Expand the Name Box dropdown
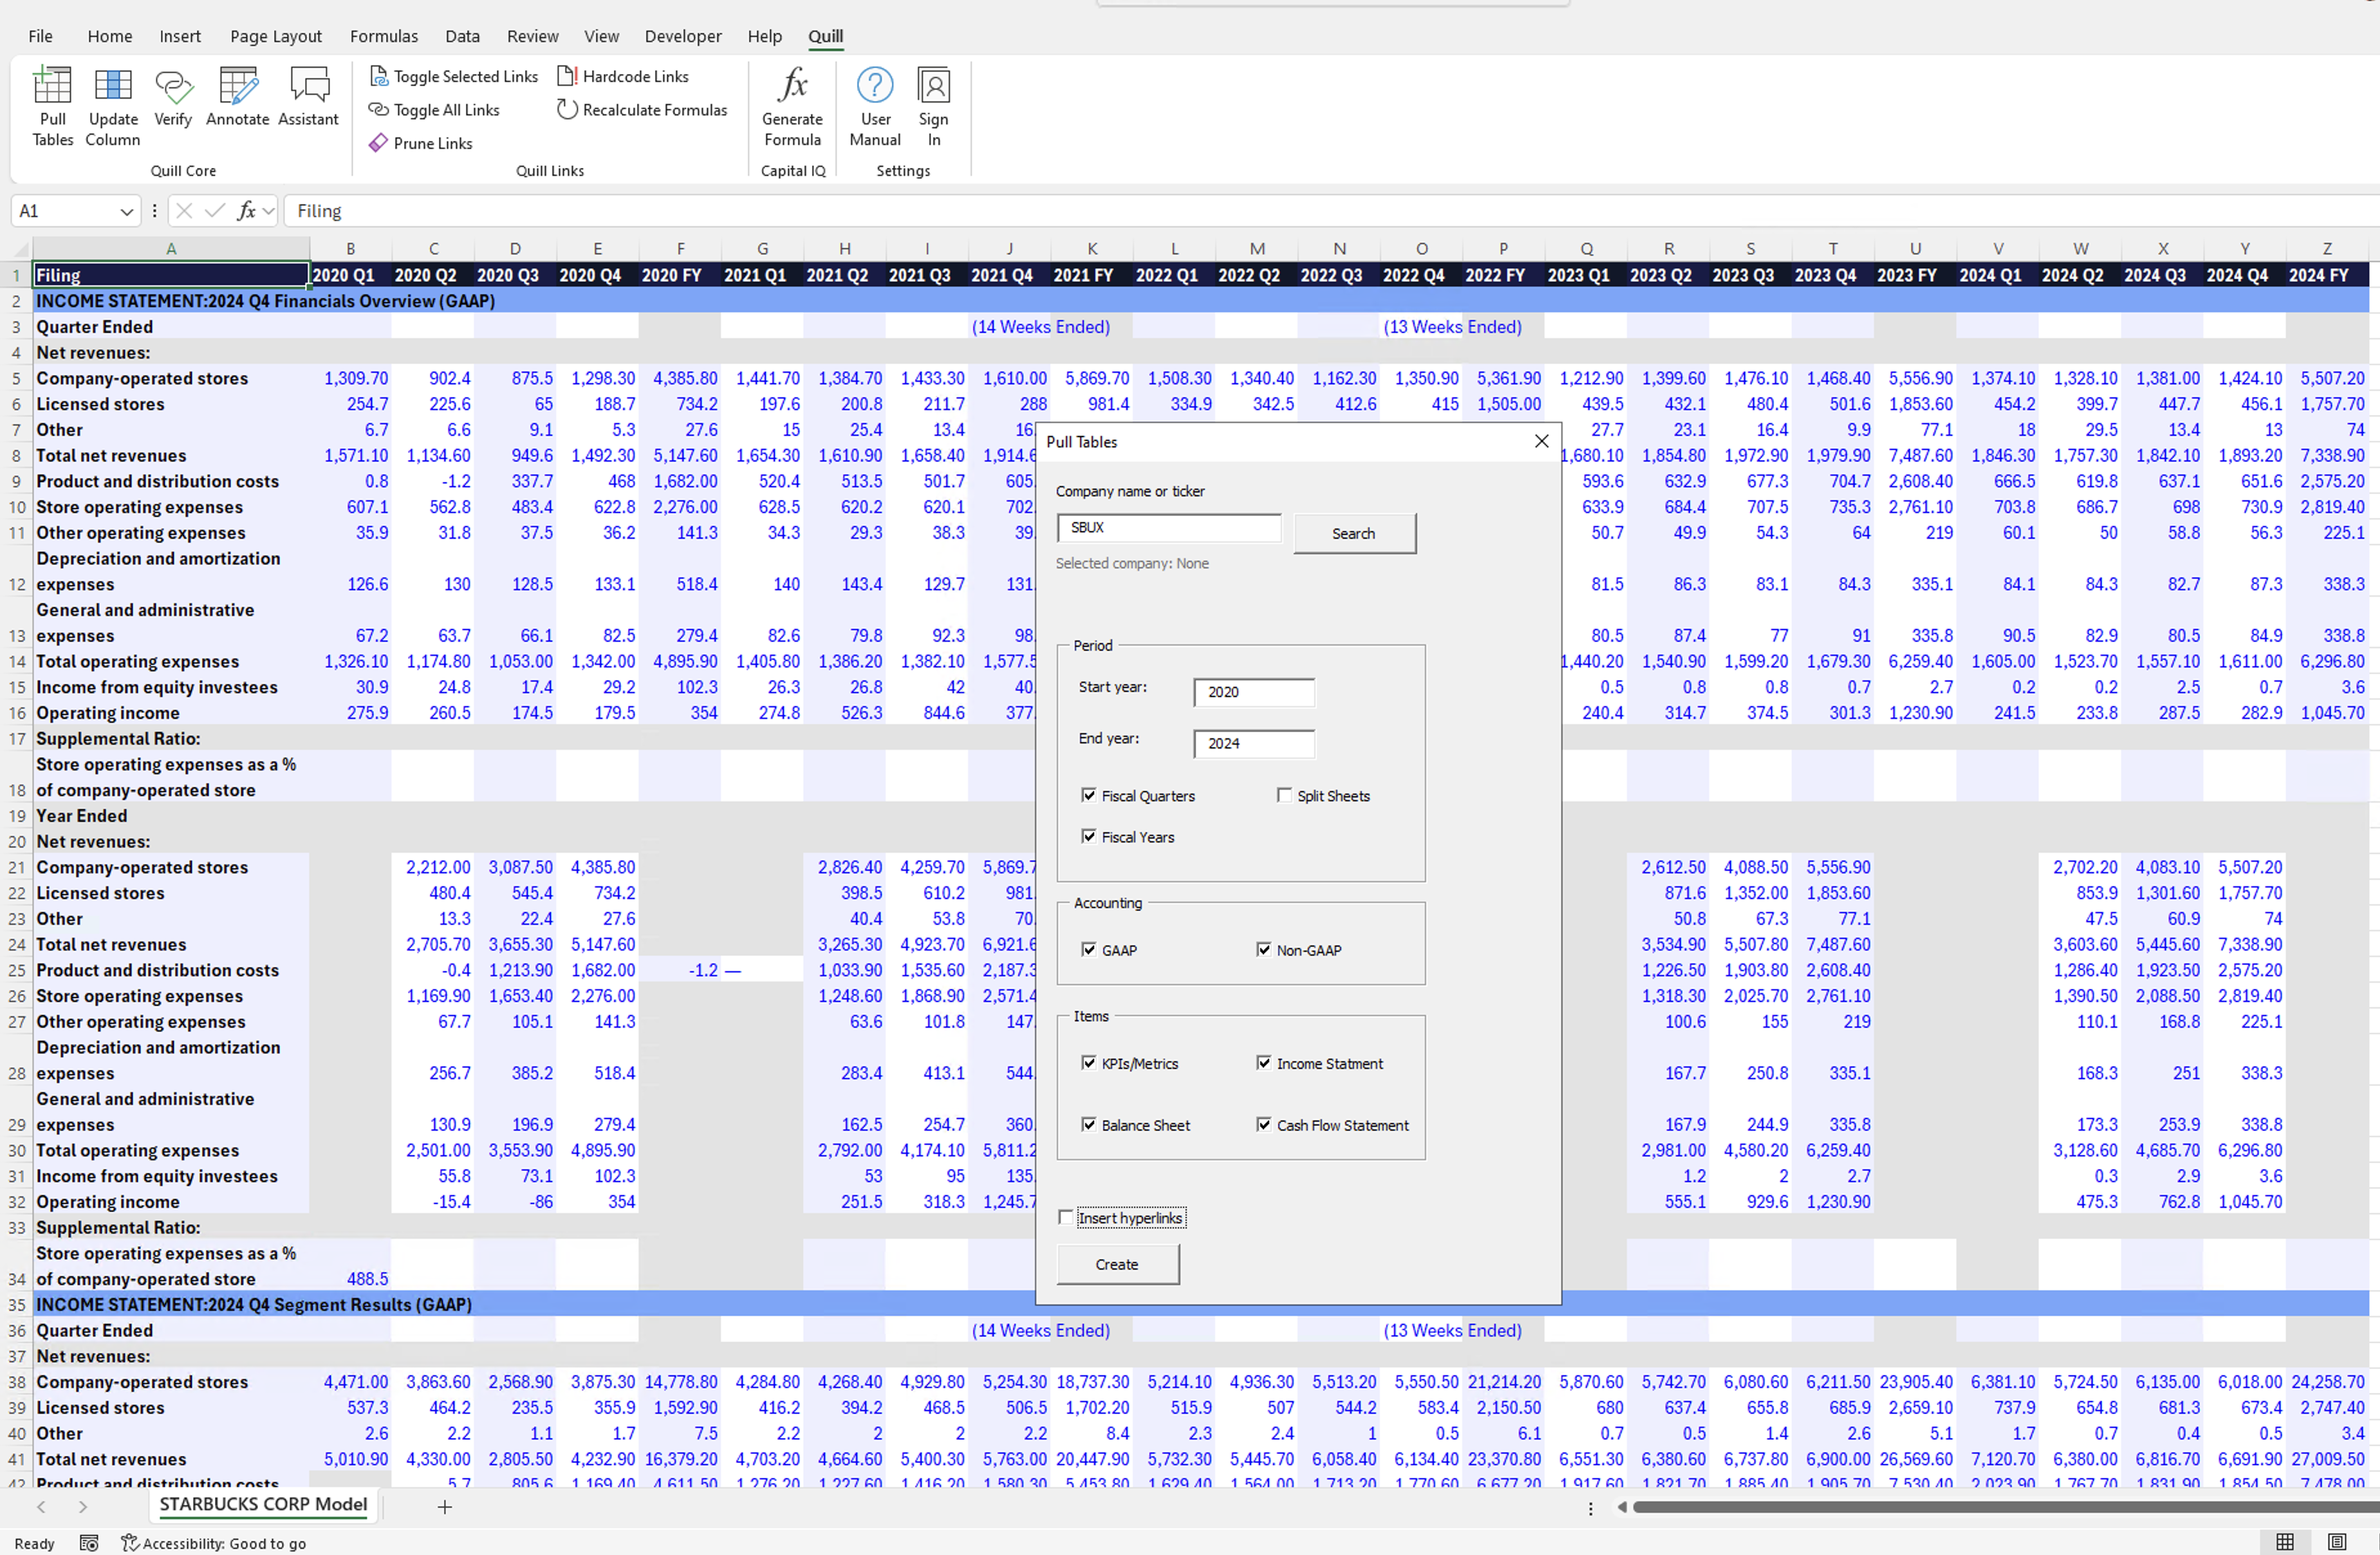2380x1555 pixels. [126, 212]
